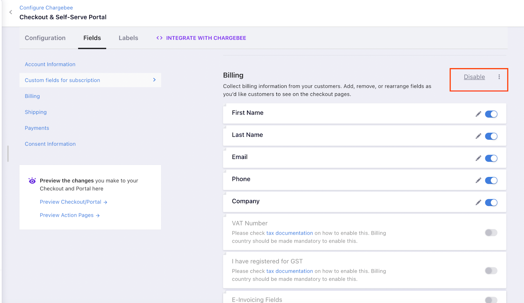Switch off the Email field toggle

pyautogui.click(x=491, y=158)
